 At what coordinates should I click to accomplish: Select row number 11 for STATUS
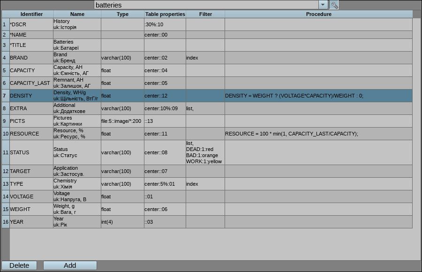pyautogui.click(x=6, y=152)
